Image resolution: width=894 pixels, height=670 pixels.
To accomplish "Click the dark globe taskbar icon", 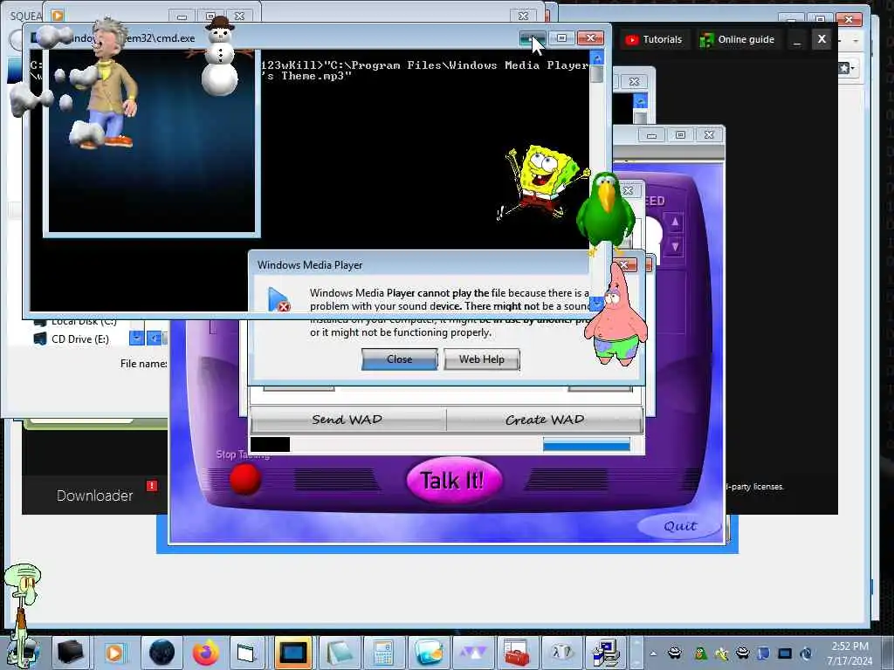I will tap(162, 653).
